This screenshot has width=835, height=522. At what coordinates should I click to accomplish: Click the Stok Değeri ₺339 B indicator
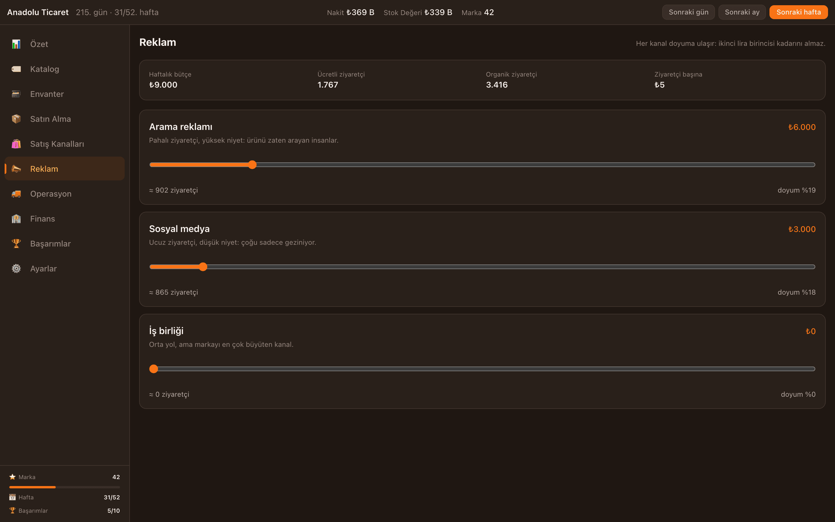tap(418, 12)
